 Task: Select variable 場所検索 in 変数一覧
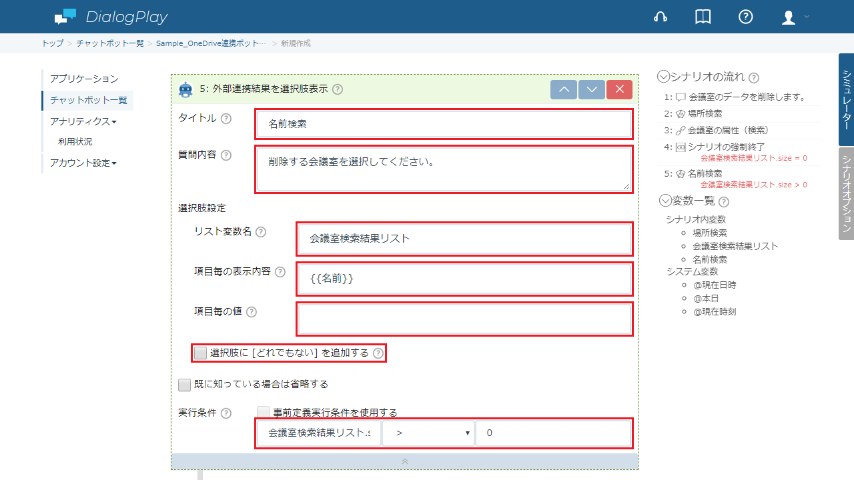710,233
